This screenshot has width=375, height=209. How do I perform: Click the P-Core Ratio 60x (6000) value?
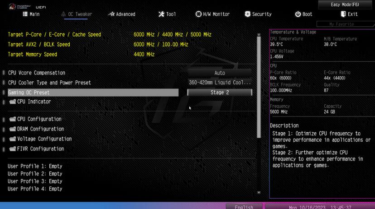click(x=281, y=78)
